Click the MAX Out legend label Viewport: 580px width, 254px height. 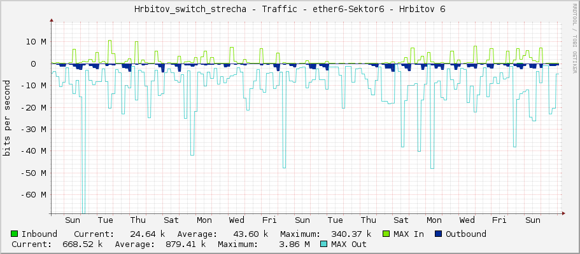pos(349,244)
